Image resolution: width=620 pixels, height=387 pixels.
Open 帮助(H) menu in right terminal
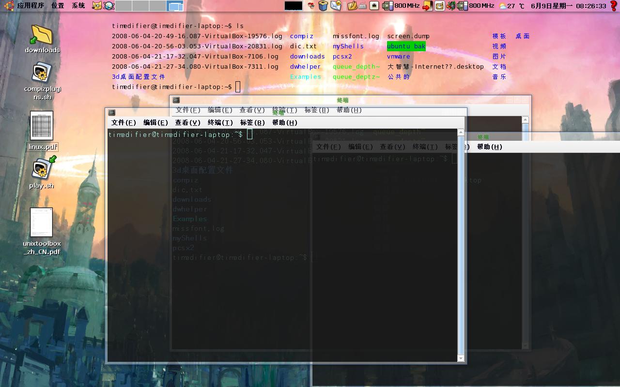click(x=490, y=147)
